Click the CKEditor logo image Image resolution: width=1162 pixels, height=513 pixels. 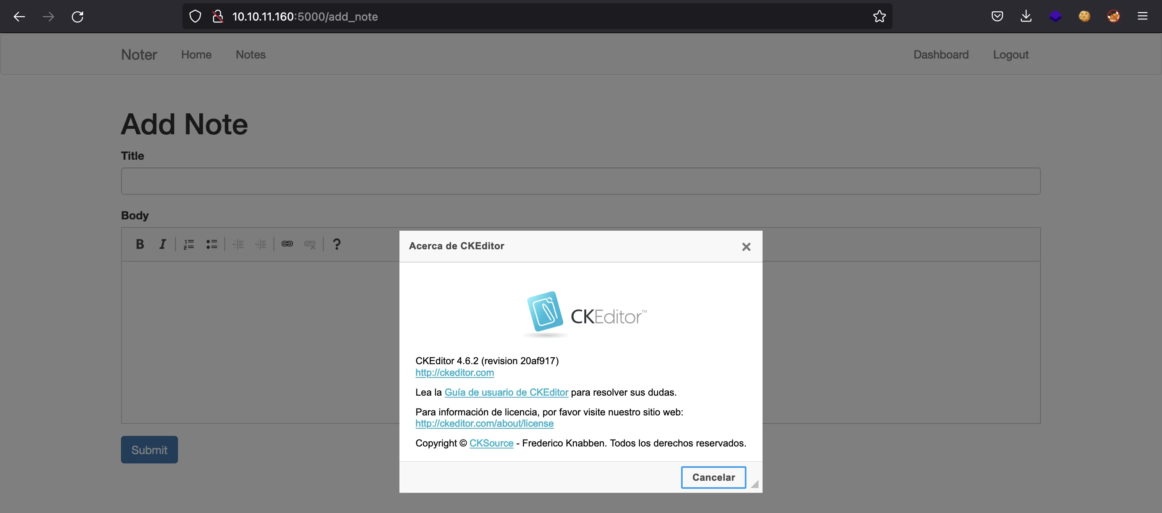click(x=585, y=315)
